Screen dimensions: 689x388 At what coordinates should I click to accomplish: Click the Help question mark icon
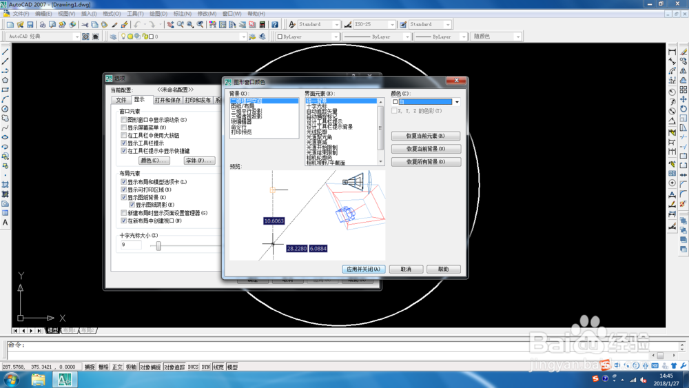[275, 25]
